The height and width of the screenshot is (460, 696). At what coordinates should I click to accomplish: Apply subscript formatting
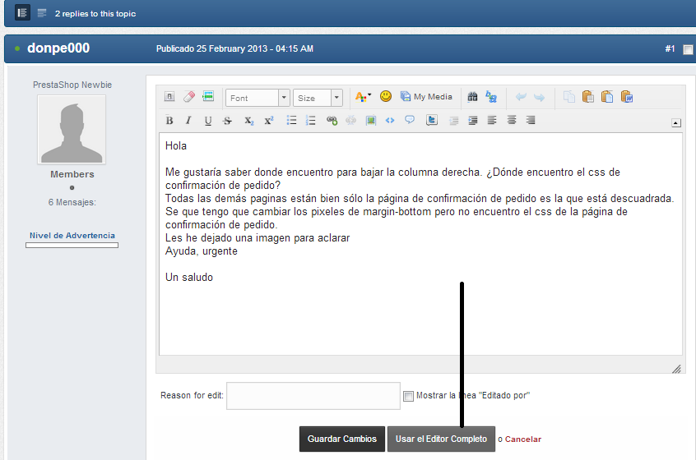pyautogui.click(x=249, y=121)
